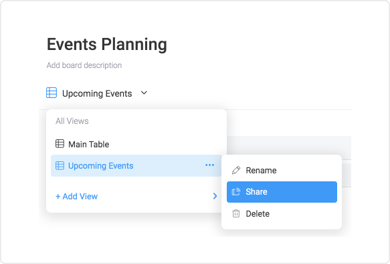
Task: Click the Add board description field
Action: pyautogui.click(x=84, y=65)
